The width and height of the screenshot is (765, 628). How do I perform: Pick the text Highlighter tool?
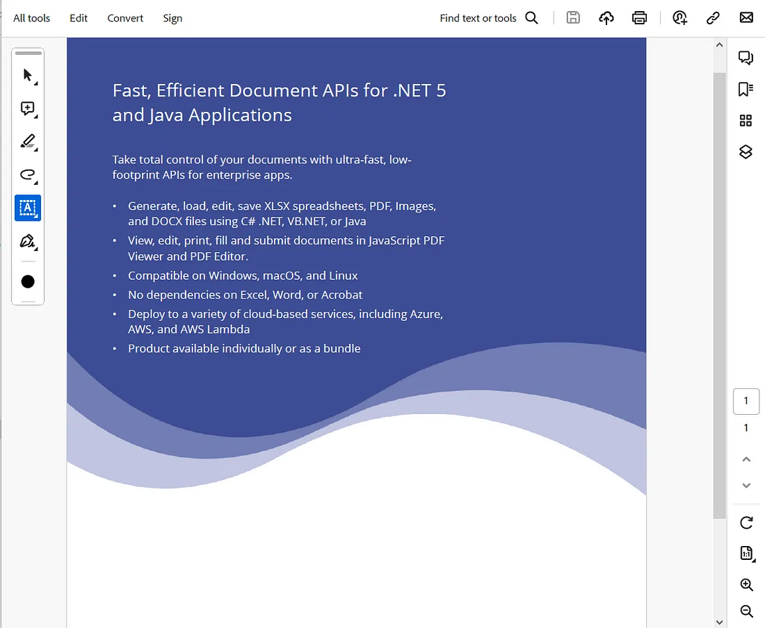[x=28, y=142]
